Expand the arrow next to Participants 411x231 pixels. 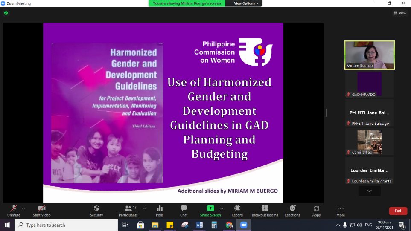point(144,208)
